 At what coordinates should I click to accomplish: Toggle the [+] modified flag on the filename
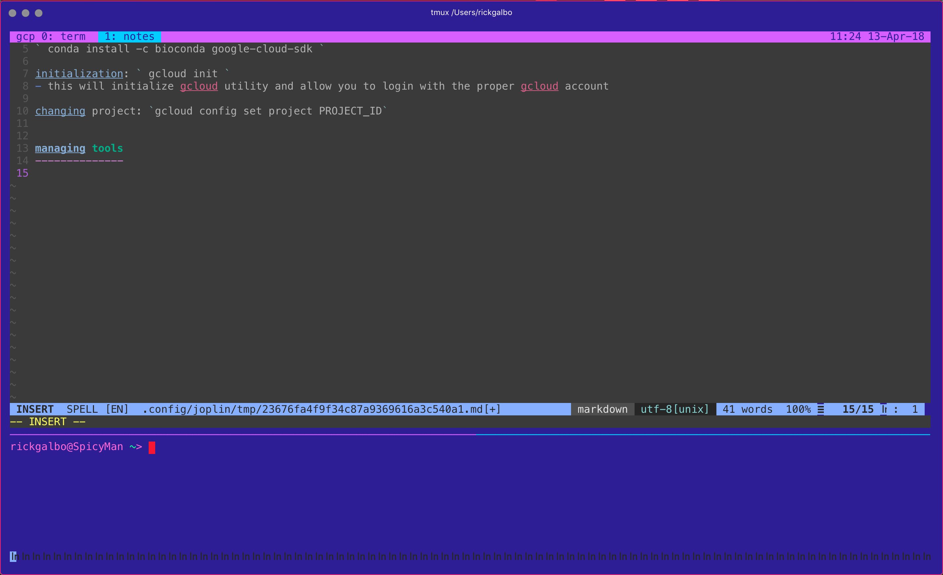[492, 409]
